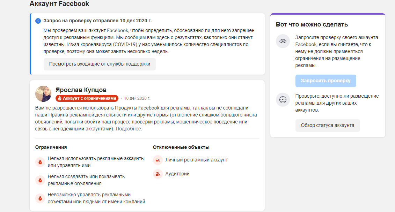Click text 'Проверьте, доступно ли размещение рекламы'
Image resolution: width=395 pixels, height=212 pixels.
click(x=337, y=103)
